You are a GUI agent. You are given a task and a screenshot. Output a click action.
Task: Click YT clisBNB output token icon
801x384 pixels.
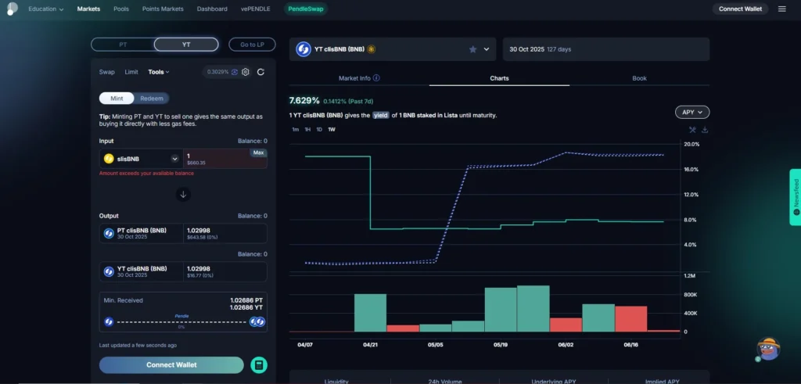[109, 271]
